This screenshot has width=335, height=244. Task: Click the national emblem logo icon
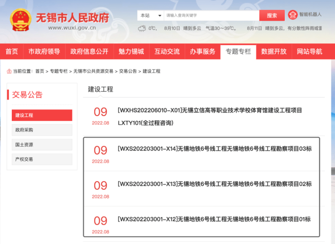coord(21,20)
